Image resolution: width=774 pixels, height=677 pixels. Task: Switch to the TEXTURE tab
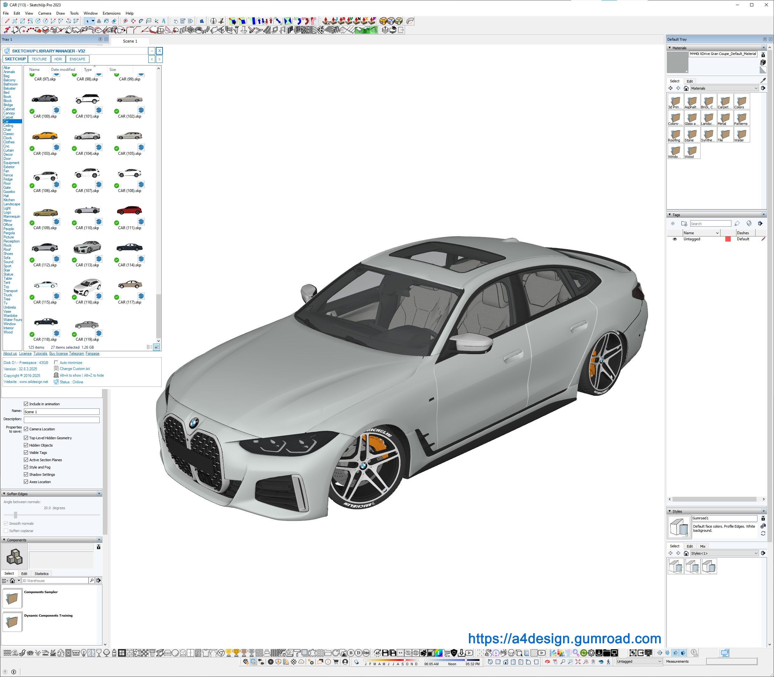[39, 59]
